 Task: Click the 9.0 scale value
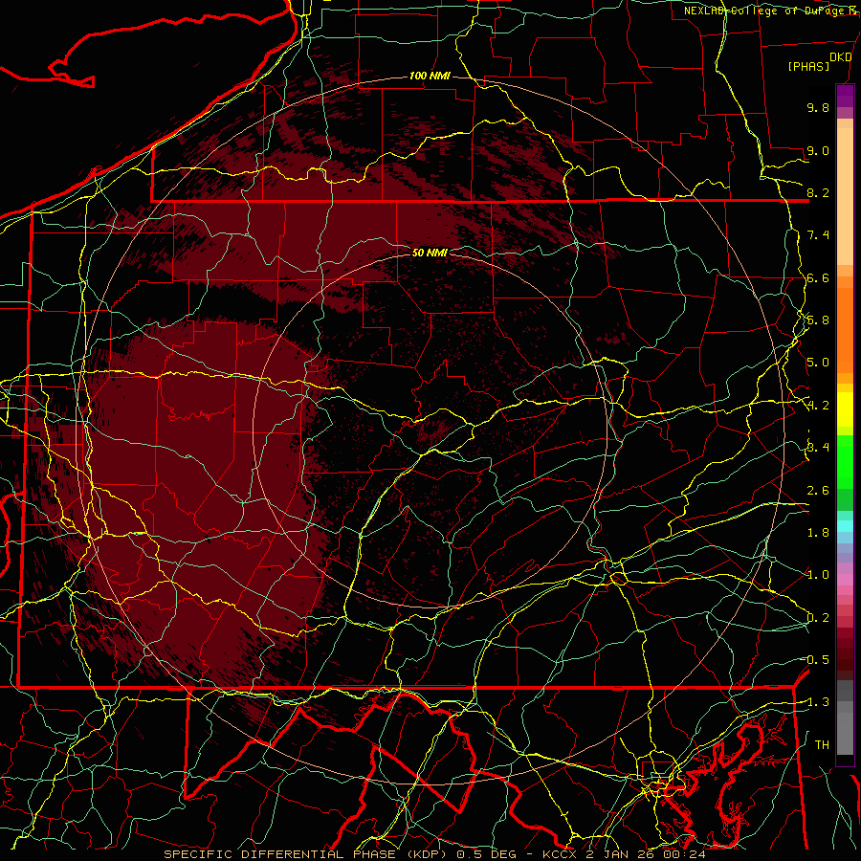[818, 150]
